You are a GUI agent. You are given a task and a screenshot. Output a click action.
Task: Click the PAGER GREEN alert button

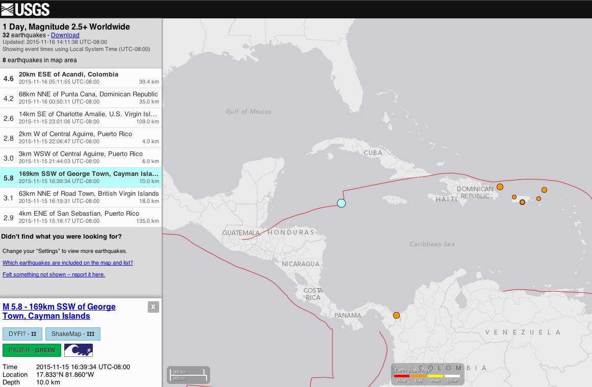(32, 350)
